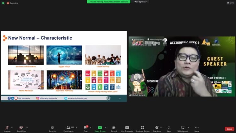Expand audio options arrow beside Unmute
236x133 pixels.
[x=13, y=128]
